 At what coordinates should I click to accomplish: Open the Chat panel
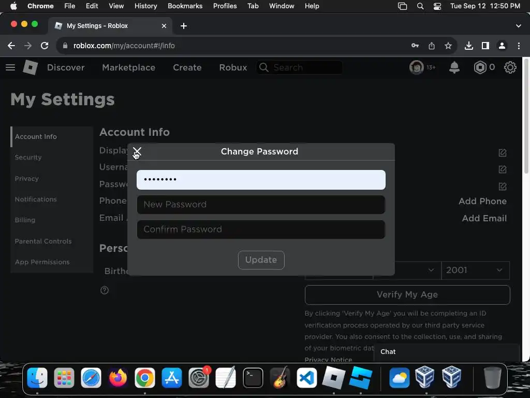pyautogui.click(x=447, y=352)
